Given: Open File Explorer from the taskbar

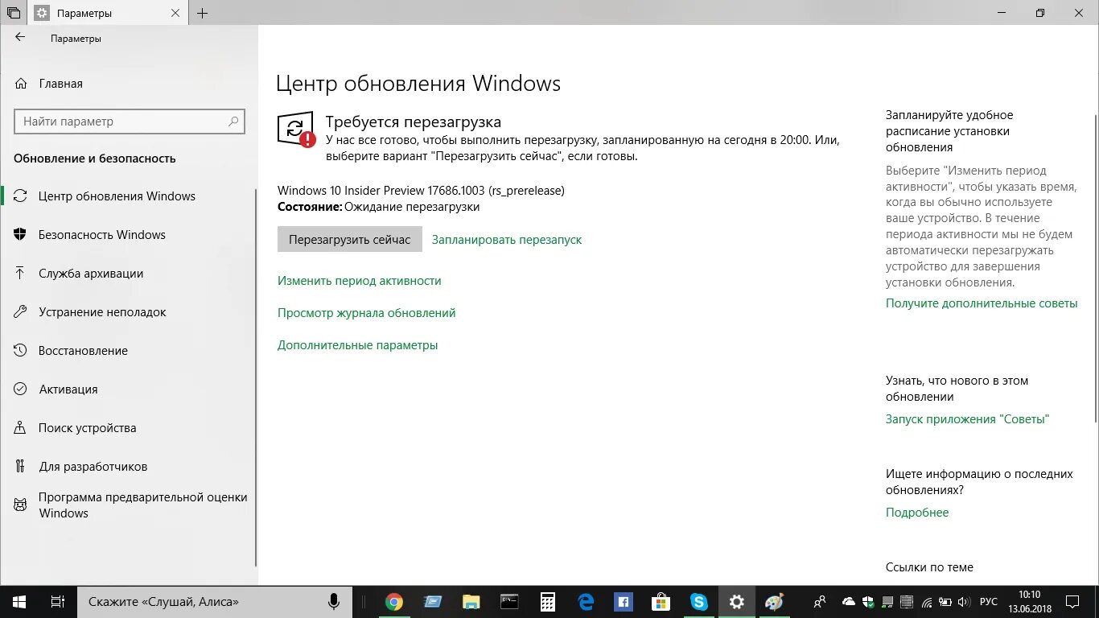Looking at the screenshot, I should point(471,602).
